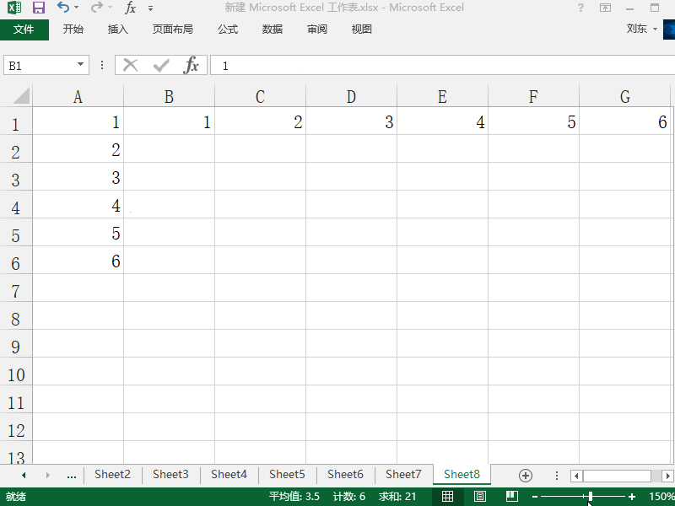Add a new worksheet with the plus button
The image size is (675, 506).
tap(526, 474)
